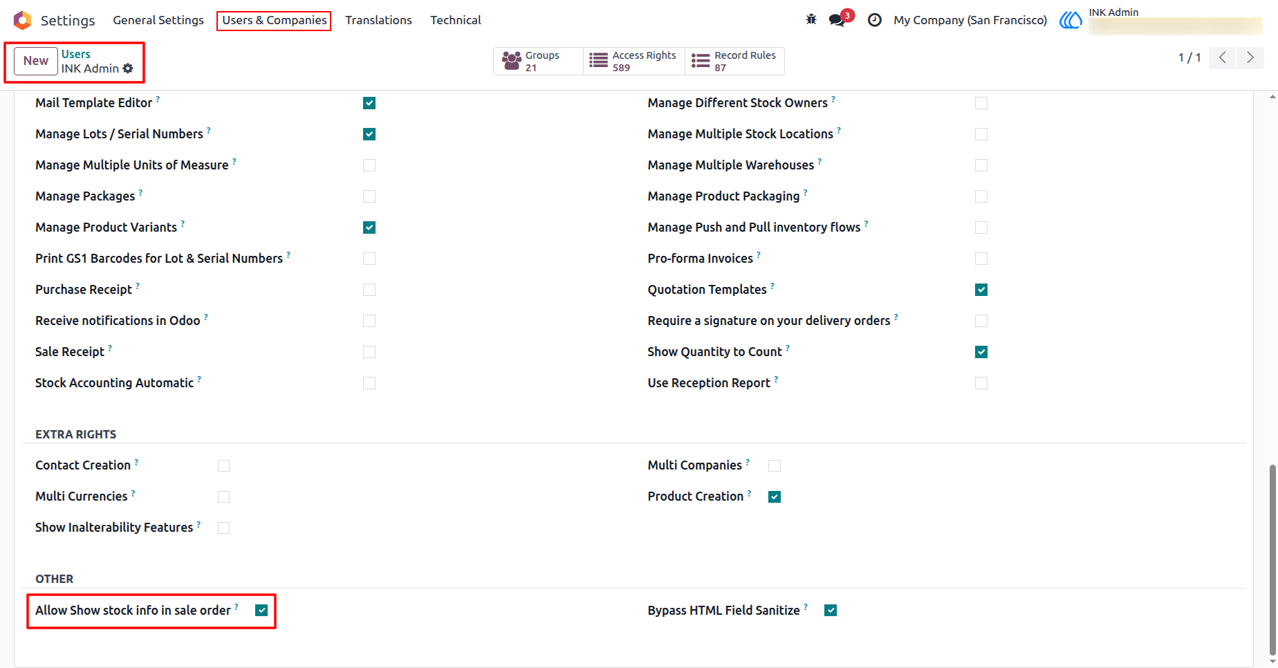This screenshot has width=1278, height=668.
Task: Open My Company (San Francisco) company switcher
Action: (x=970, y=20)
